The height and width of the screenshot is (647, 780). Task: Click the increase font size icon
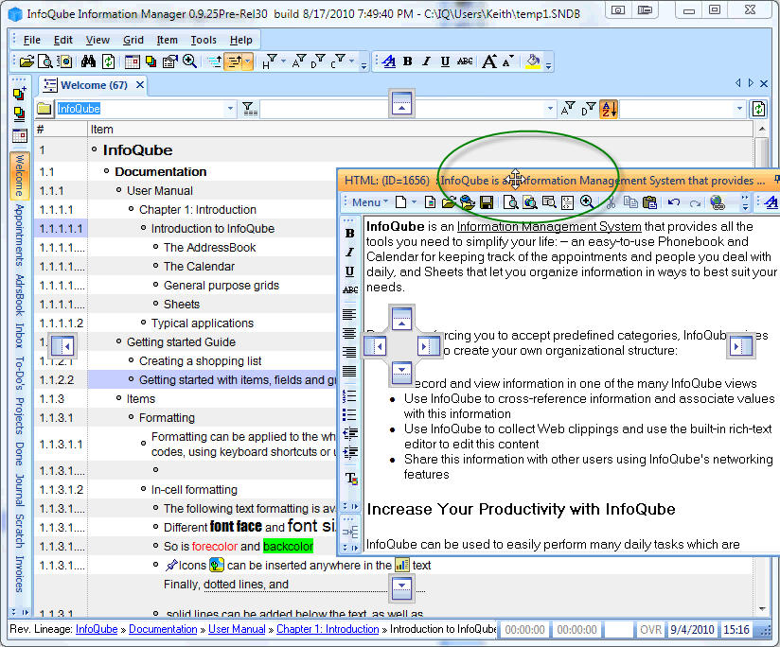489,61
